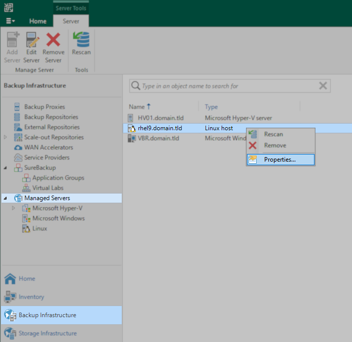
Task: Switch to the Home ribbon tab
Action: tap(38, 21)
